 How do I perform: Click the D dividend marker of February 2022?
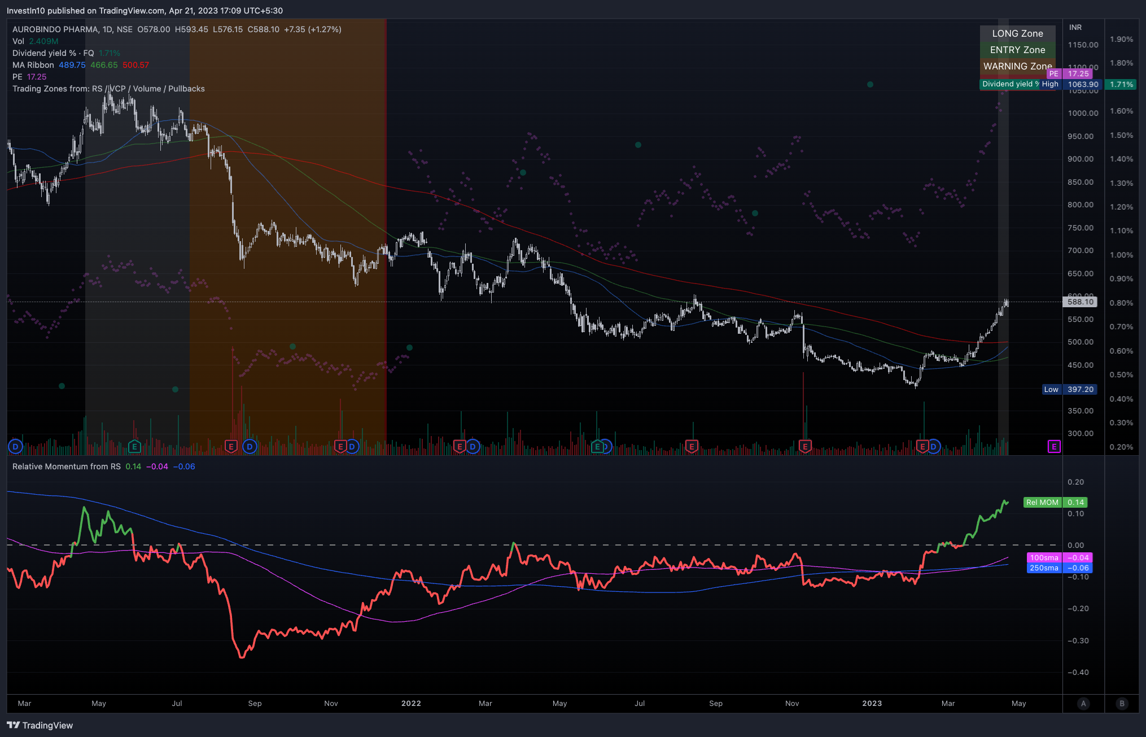pyautogui.click(x=473, y=447)
